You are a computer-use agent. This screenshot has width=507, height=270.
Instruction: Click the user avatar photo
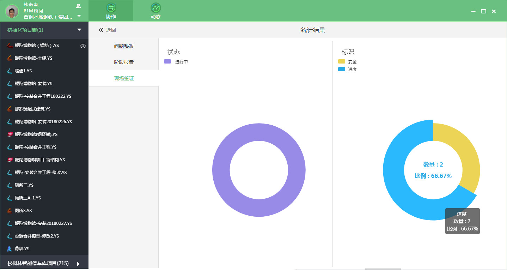(x=12, y=11)
